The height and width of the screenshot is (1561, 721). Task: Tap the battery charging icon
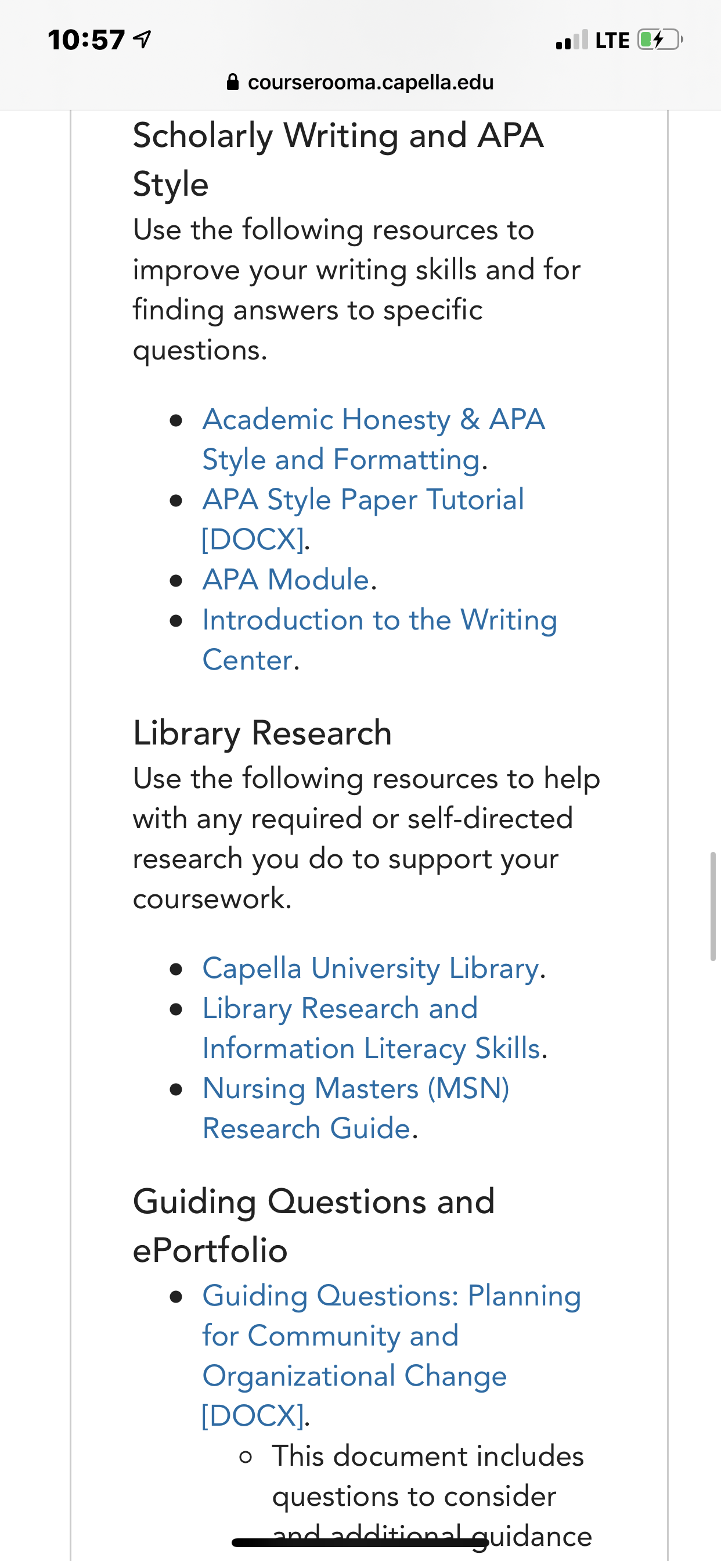pyautogui.click(x=661, y=40)
